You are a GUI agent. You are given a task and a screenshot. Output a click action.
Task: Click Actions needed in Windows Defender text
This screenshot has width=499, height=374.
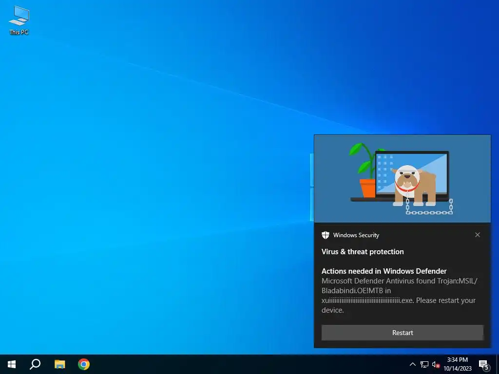(x=384, y=271)
